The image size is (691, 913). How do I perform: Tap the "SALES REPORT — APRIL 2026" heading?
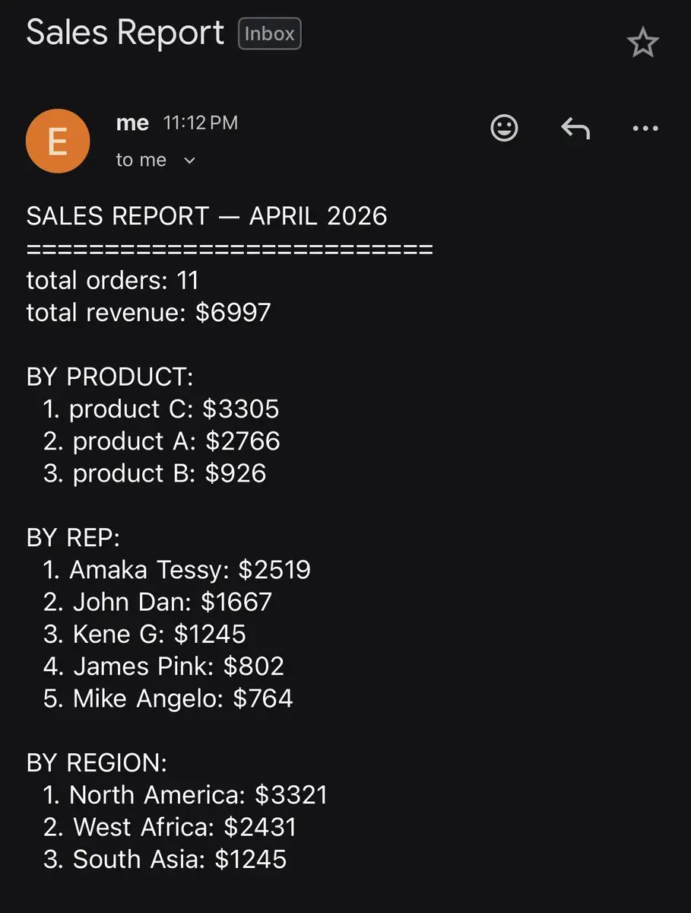(207, 216)
